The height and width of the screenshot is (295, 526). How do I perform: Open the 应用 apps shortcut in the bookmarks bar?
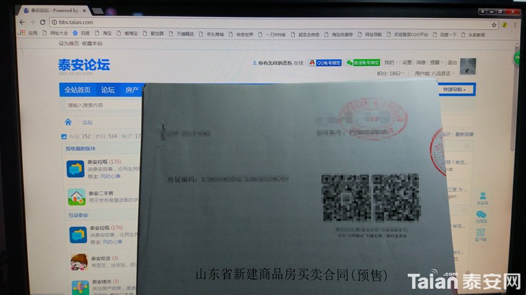pos(28,33)
